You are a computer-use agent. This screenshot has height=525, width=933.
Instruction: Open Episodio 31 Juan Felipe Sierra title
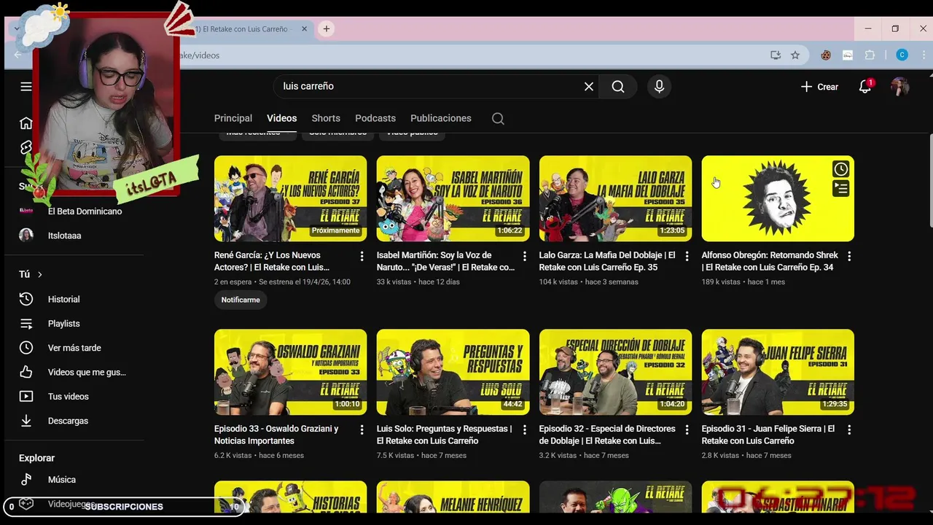[x=768, y=435]
